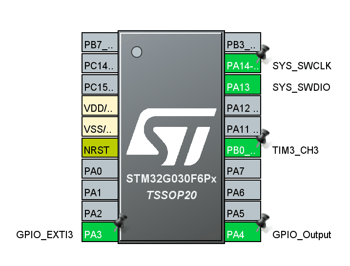Select pin PA6
The width and height of the screenshot is (350, 266).
coord(243,190)
